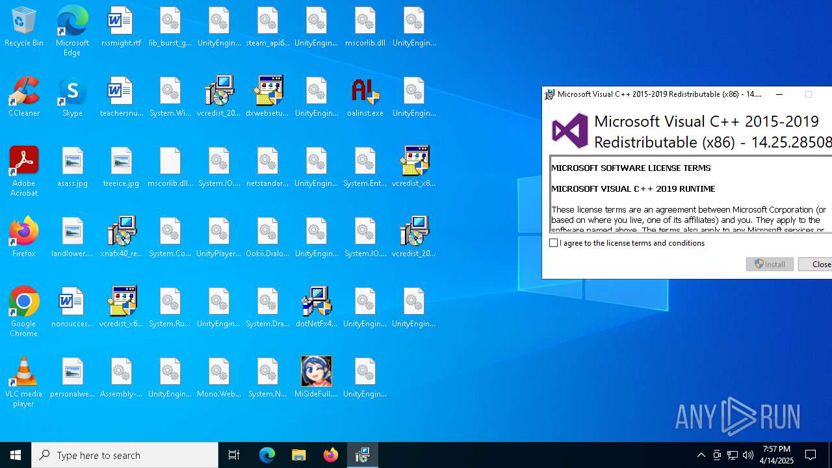The width and height of the screenshot is (832, 468).
Task: Open the notification center
Action: coord(811,455)
